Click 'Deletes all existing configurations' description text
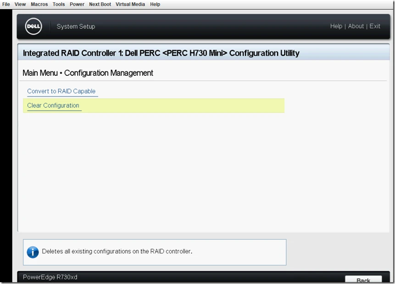This screenshot has height=284, width=395. [117, 251]
